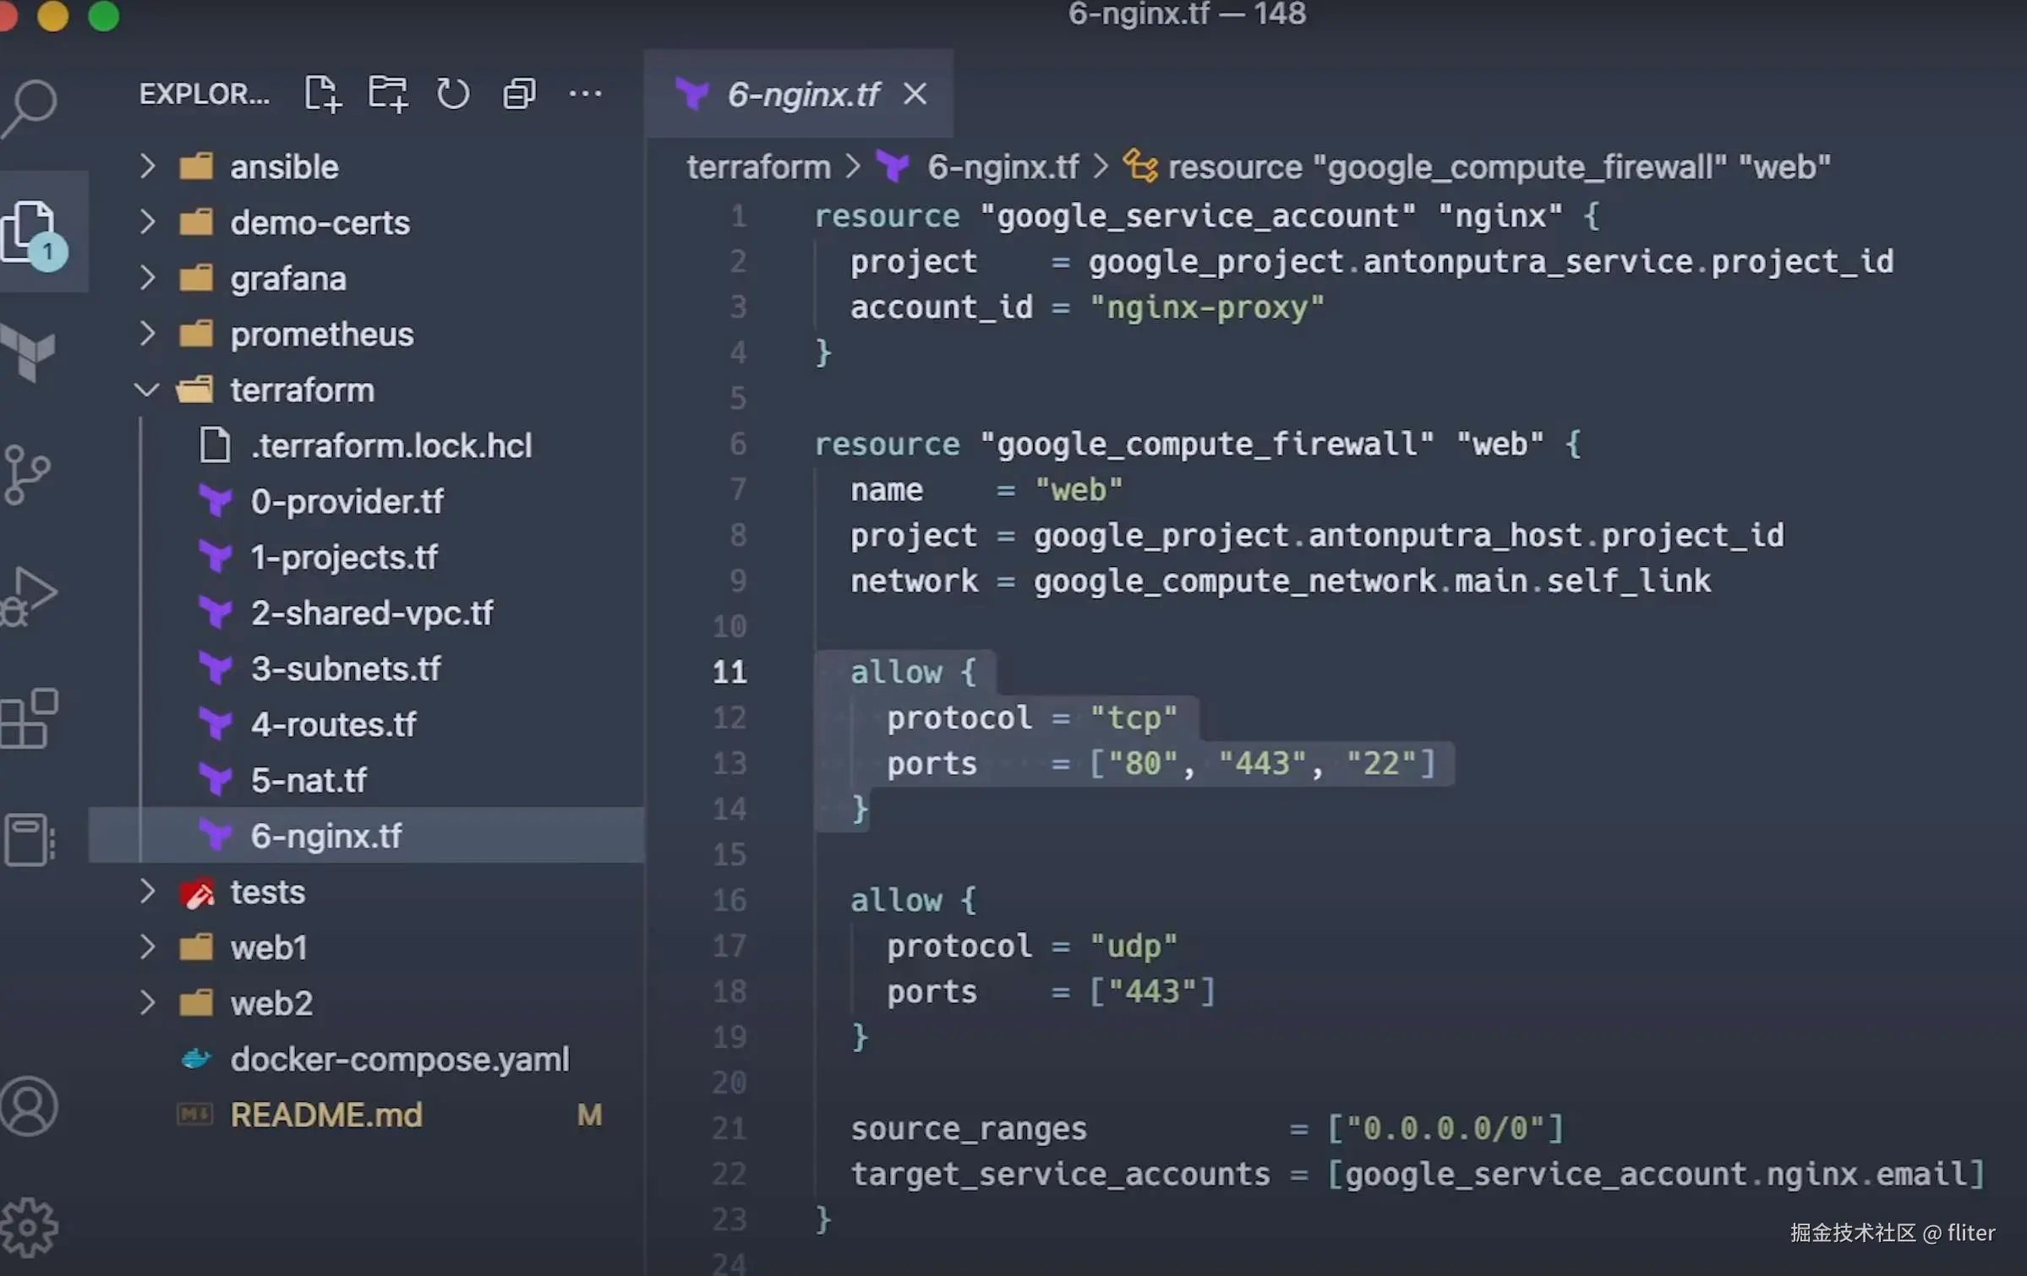This screenshot has height=1276, width=2027.
Task: Open the explorer more actions ellipsis menu
Action: click(x=585, y=94)
